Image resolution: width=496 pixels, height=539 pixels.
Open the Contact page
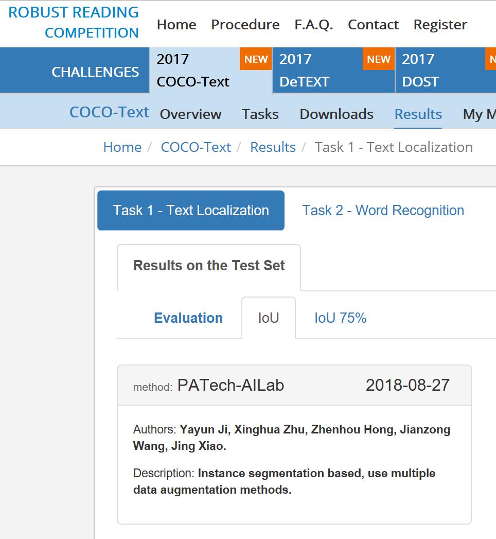pos(373,25)
